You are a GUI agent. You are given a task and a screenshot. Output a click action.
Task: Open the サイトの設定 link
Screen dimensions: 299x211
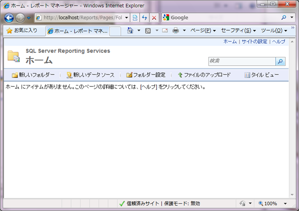tap(254, 41)
